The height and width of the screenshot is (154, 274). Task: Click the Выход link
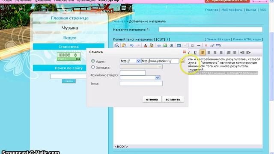coord(251,10)
